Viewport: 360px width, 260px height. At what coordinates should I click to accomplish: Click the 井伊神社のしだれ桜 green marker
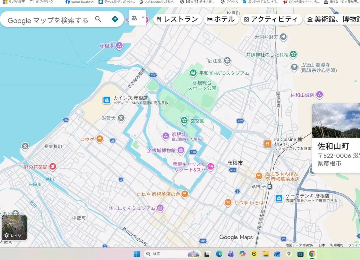[x=293, y=55]
